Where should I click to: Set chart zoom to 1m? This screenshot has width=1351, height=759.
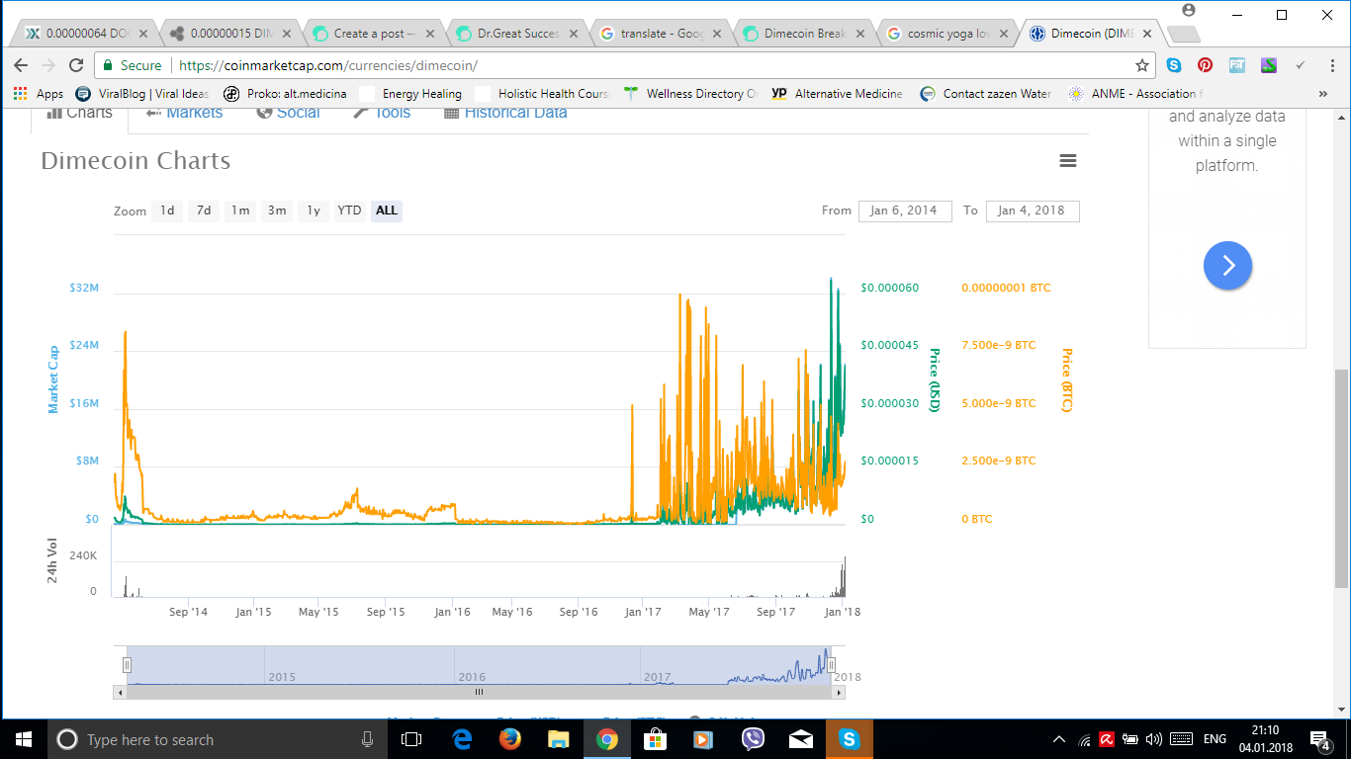pos(240,211)
